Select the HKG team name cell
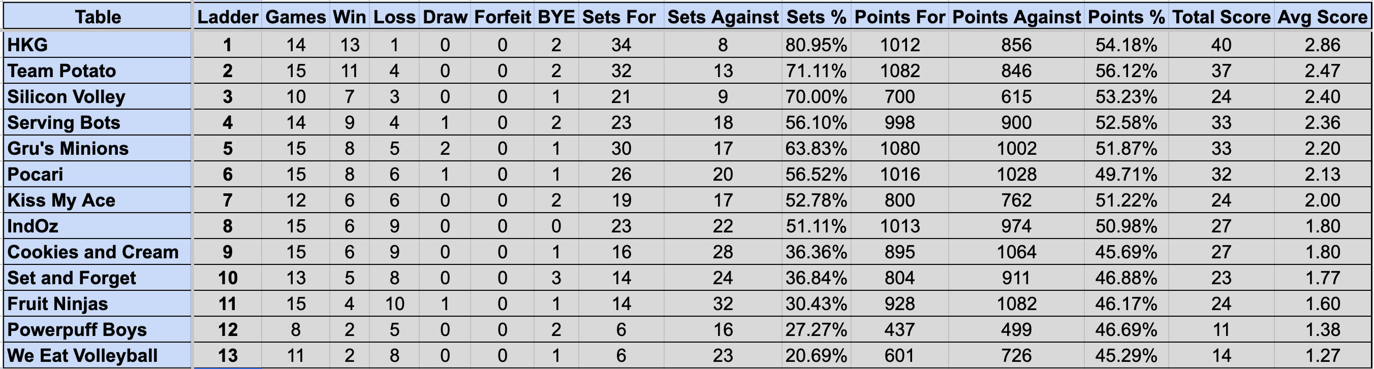The height and width of the screenshot is (369, 1374). [98, 45]
